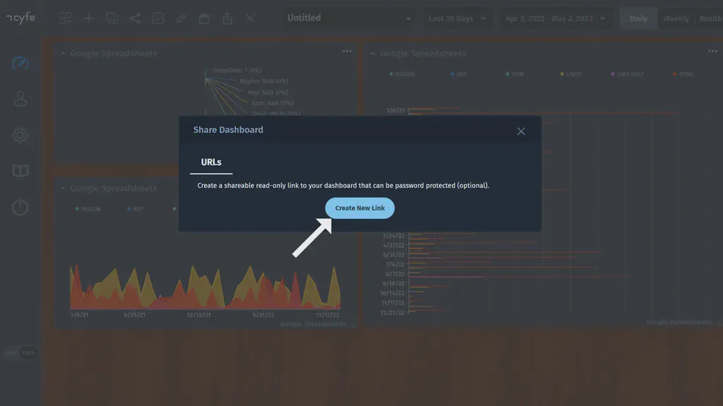Screen dimensions: 723x406
Task: Toggle the UNIT COST series visibility
Action: coord(627,73)
